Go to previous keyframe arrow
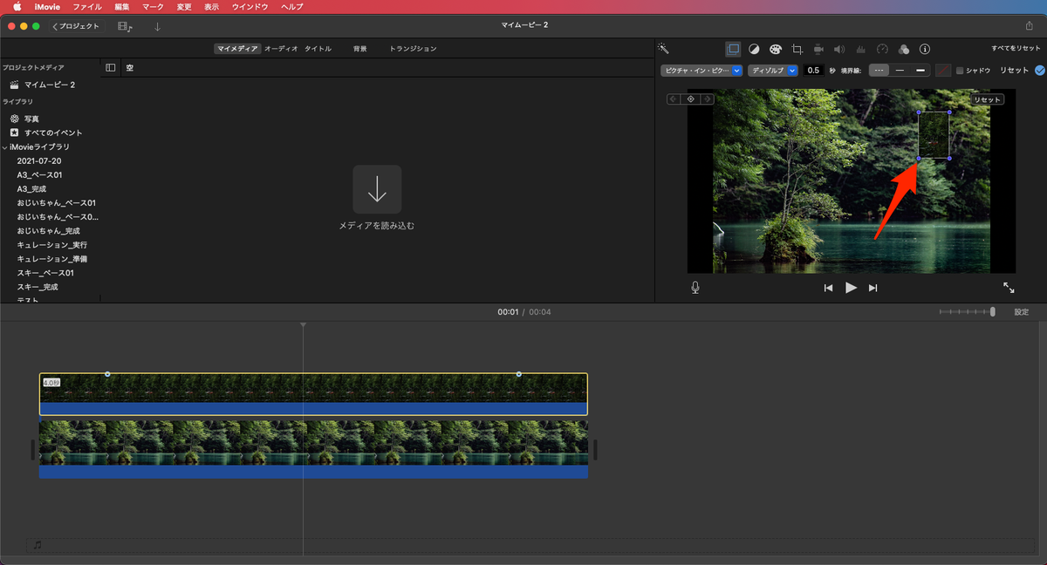Screen dimensions: 1047x565 click(674, 99)
